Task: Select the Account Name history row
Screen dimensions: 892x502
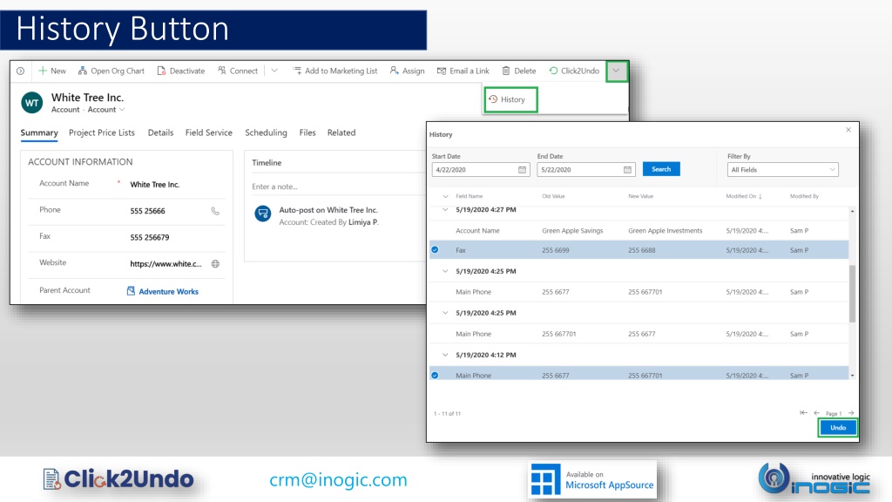Action: click(639, 230)
